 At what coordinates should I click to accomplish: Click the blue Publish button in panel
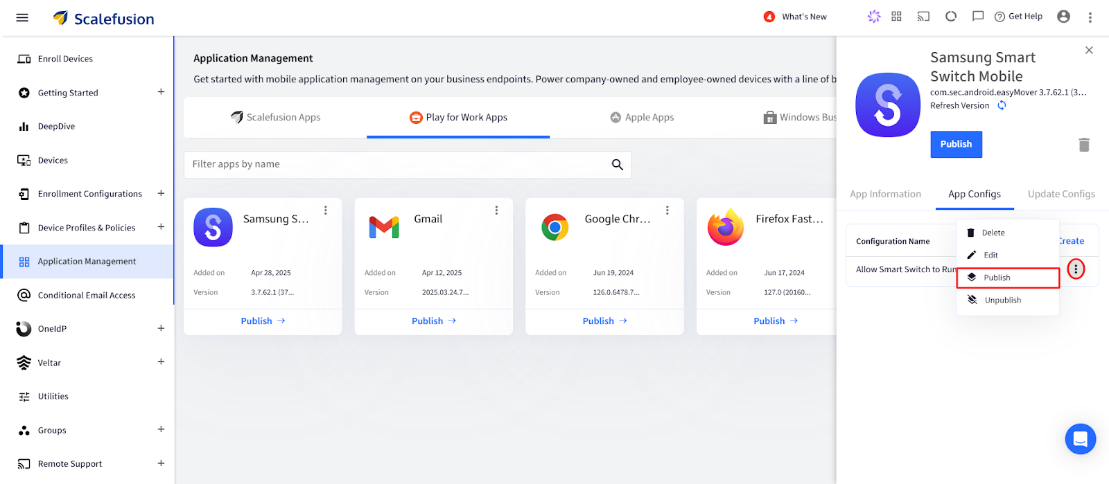[956, 144]
